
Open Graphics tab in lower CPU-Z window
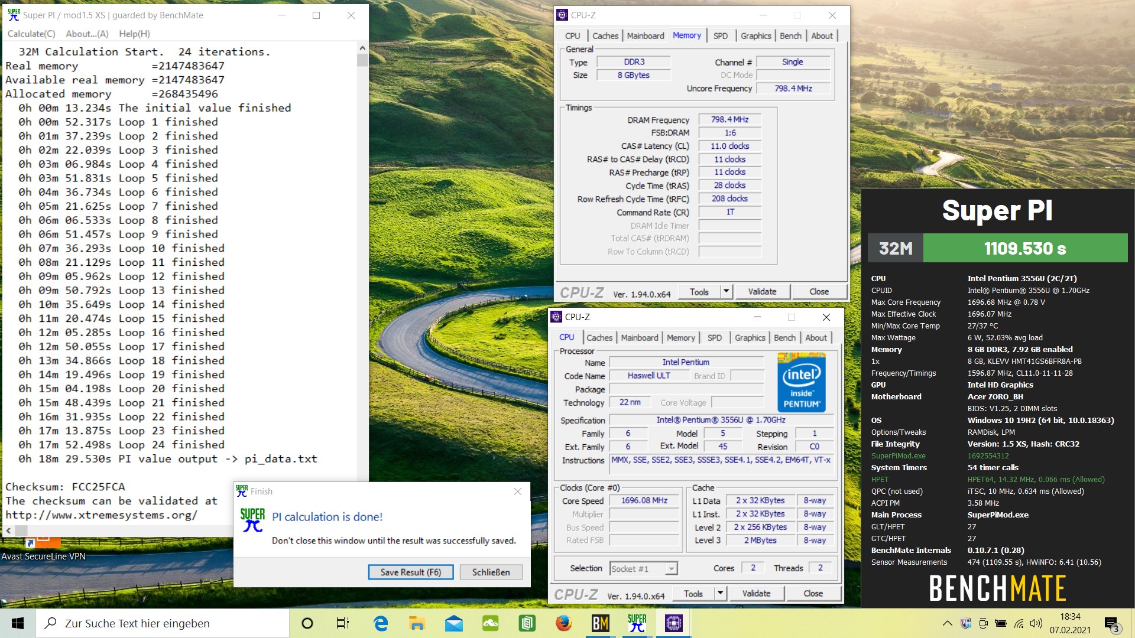[x=750, y=338]
